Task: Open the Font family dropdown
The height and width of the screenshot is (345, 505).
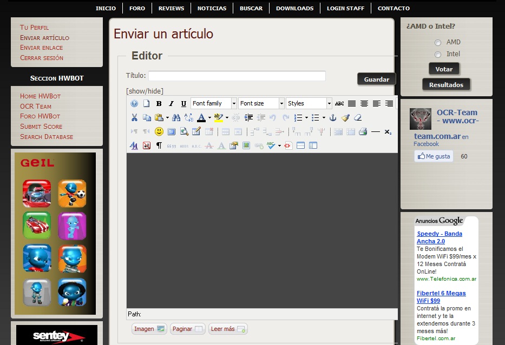Action: point(214,103)
